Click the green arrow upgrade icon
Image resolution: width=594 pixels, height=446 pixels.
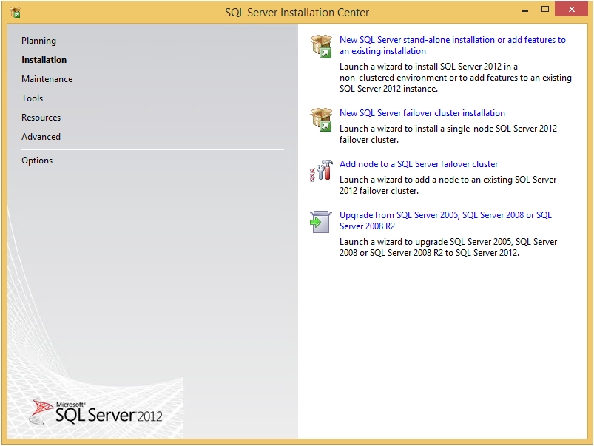tap(320, 221)
